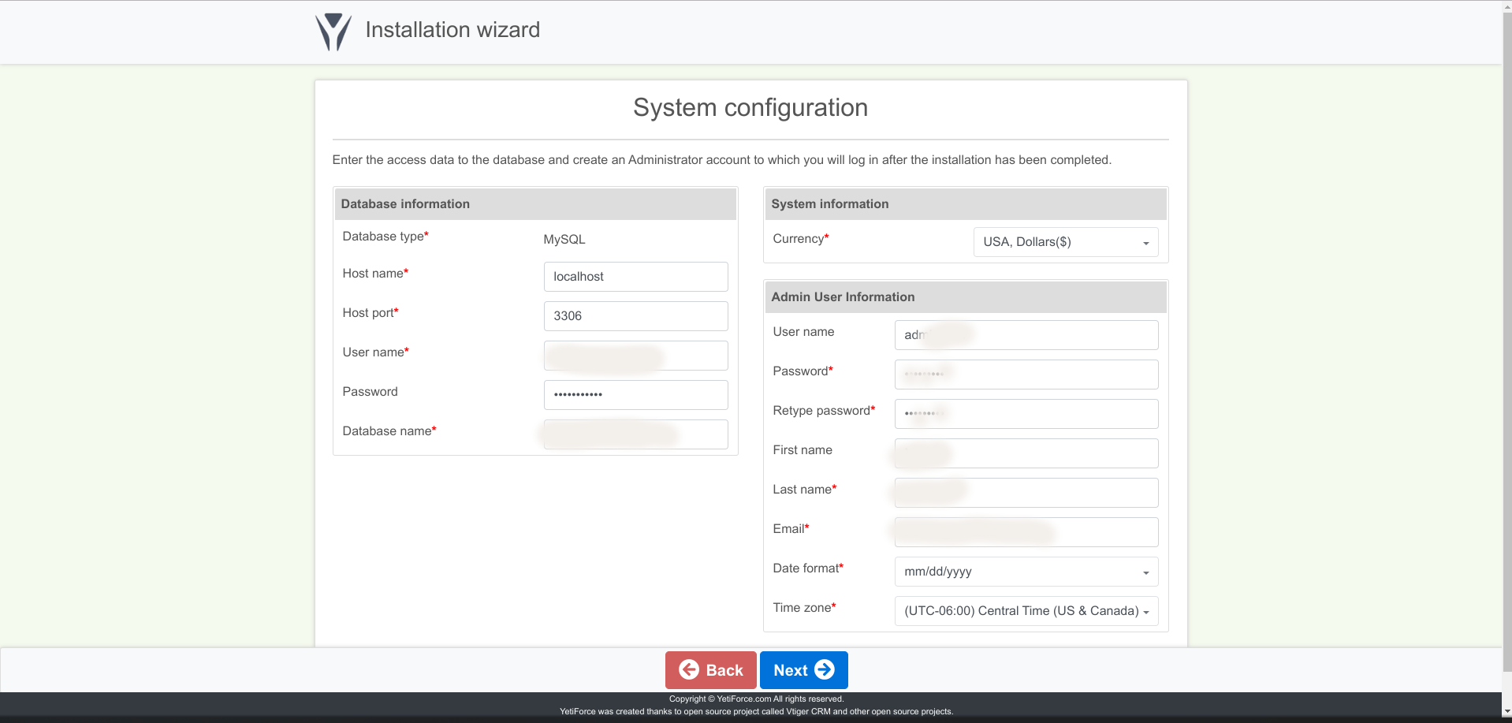
Task: Click the Admin User Information header
Action: 966,297
